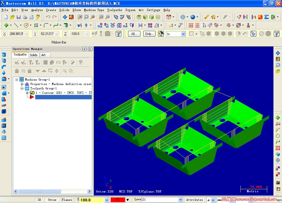
Task: Click the All... selection button
Action: [134, 34]
